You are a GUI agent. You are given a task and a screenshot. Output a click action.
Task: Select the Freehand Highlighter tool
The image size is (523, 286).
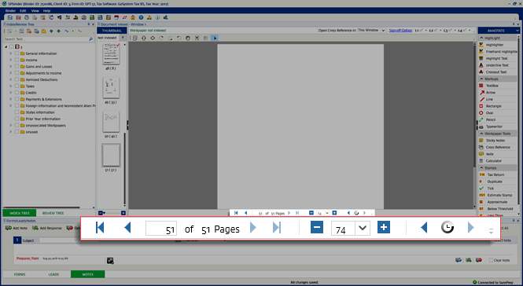[x=498, y=52]
